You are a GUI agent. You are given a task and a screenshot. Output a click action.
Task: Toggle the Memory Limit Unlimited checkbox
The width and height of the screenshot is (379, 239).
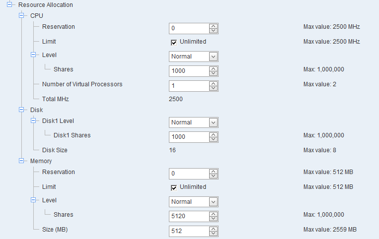tap(174, 187)
